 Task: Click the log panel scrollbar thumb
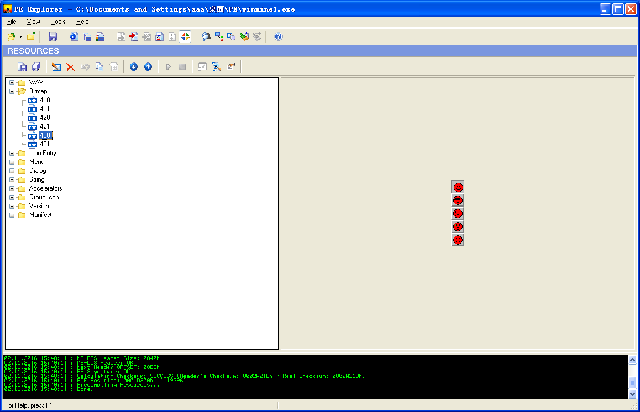click(632, 383)
